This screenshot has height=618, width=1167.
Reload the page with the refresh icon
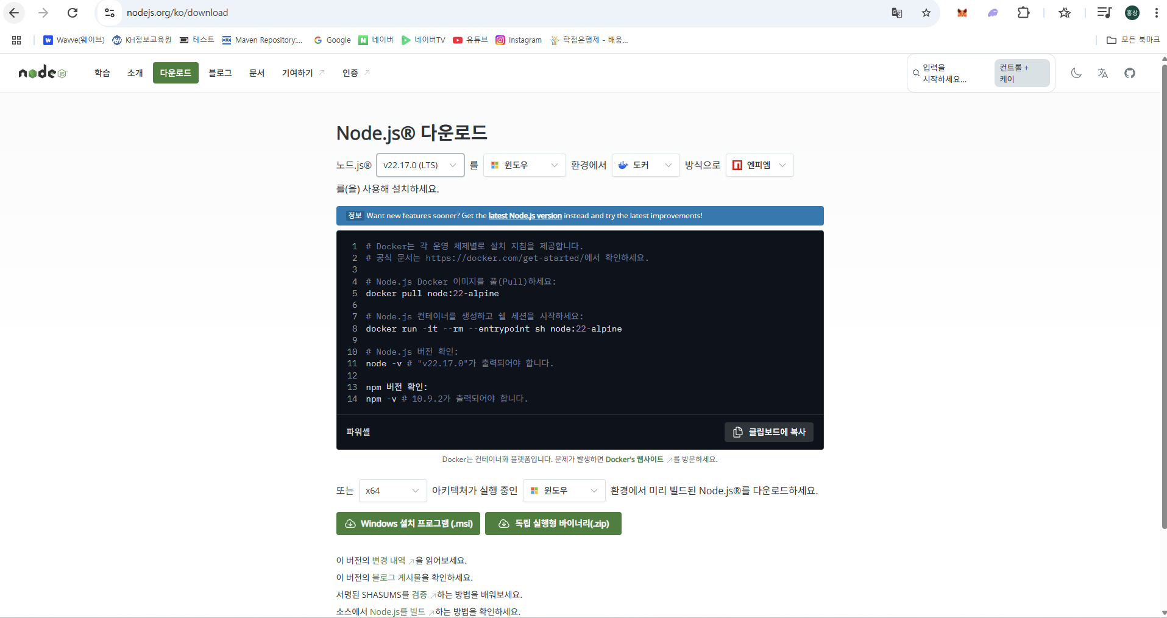coord(73,13)
